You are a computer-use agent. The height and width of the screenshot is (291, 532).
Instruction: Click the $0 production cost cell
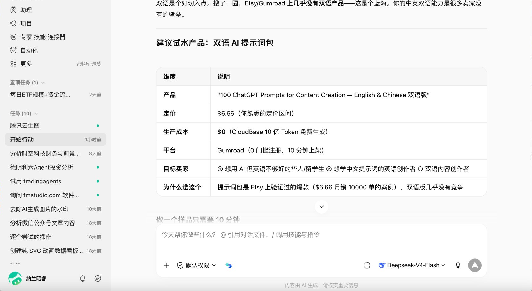[x=348, y=132]
